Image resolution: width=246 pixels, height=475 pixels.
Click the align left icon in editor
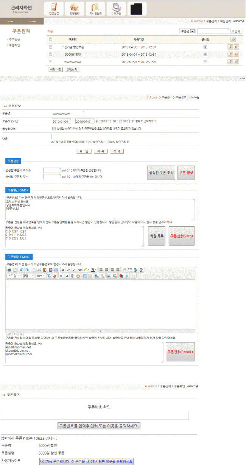point(101,270)
